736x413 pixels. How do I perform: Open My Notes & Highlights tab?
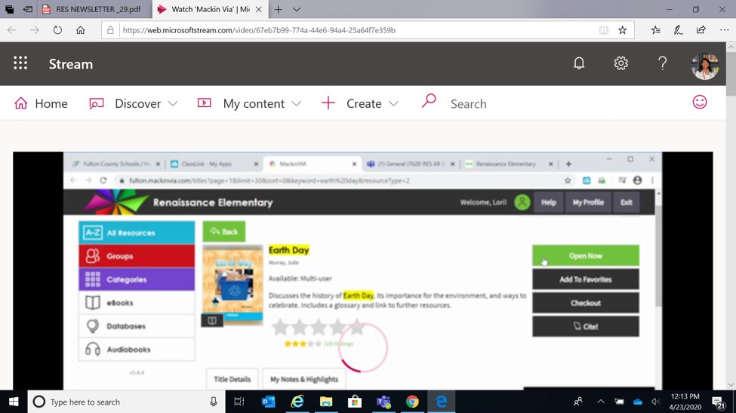pyautogui.click(x=303, y=379)
